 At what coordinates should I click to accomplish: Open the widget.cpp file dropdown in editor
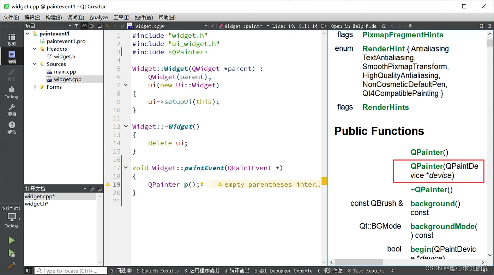coord(206,26)
